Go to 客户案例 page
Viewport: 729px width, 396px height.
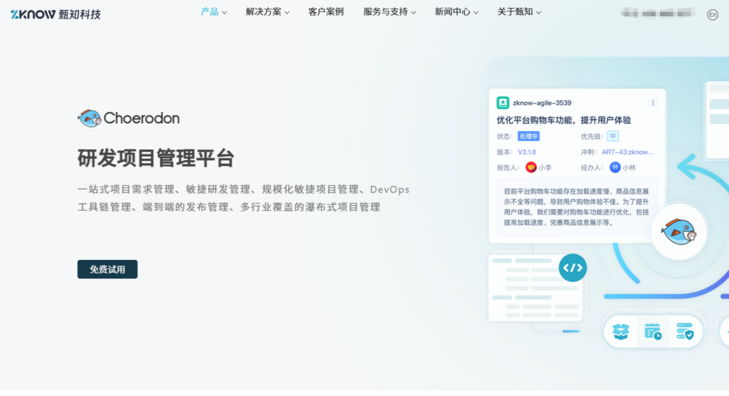point(326,12)
